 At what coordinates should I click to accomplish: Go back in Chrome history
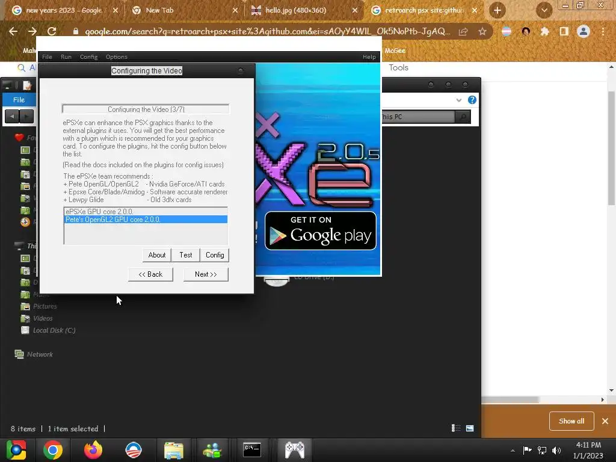pyautogui.click(x=13, y=31)
